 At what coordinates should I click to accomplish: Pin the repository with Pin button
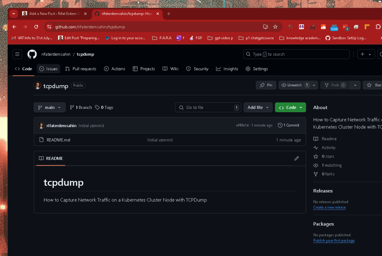(266, 85)
